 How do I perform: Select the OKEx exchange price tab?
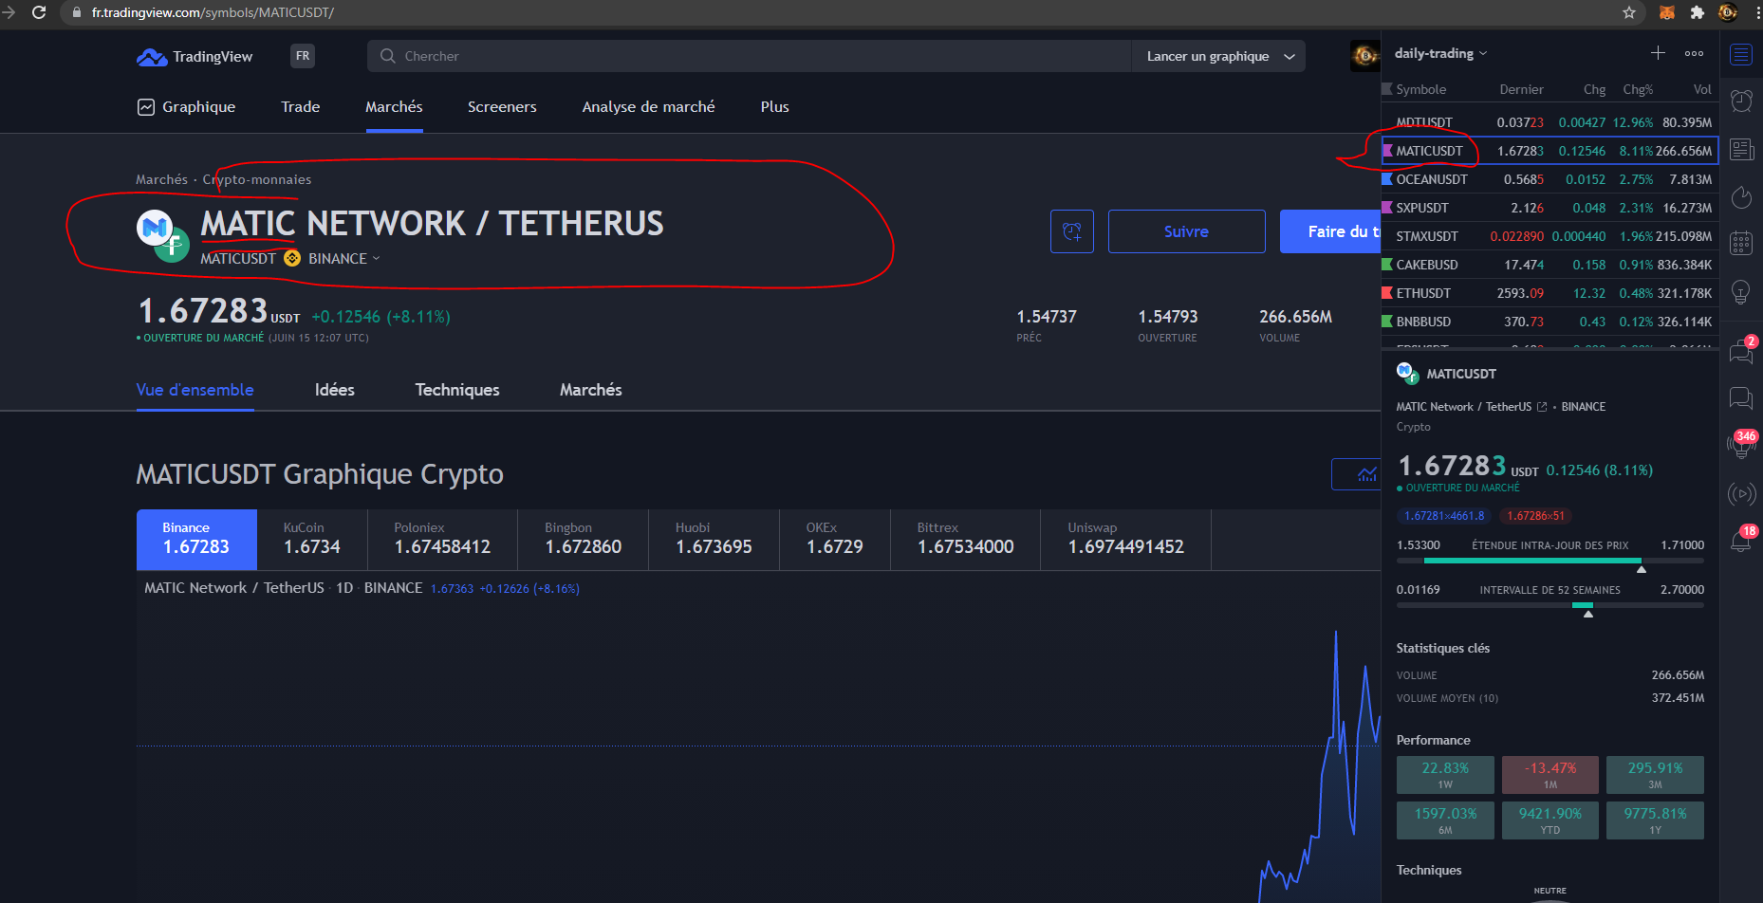(835, 540)
